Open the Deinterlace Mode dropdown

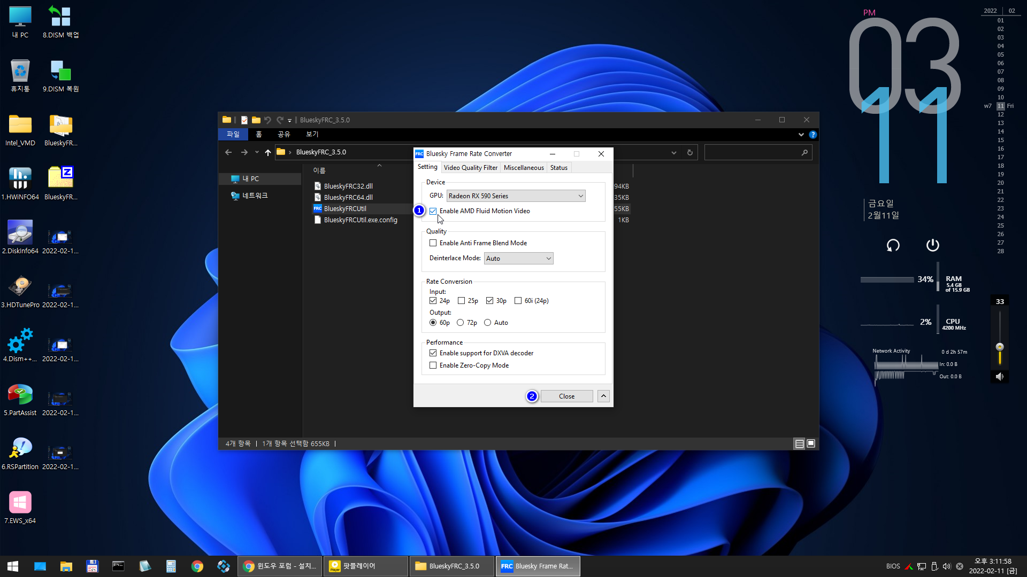tap(518, 259)
